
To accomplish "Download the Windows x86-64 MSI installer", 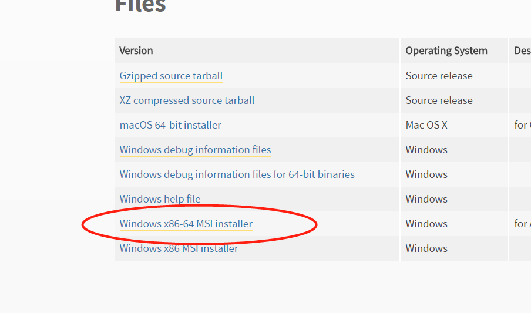I will [186, 224].
